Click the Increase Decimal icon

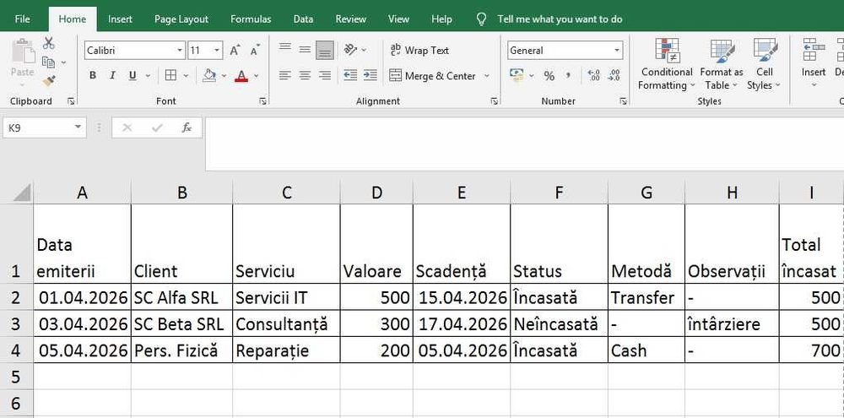[x=593, y=75]
